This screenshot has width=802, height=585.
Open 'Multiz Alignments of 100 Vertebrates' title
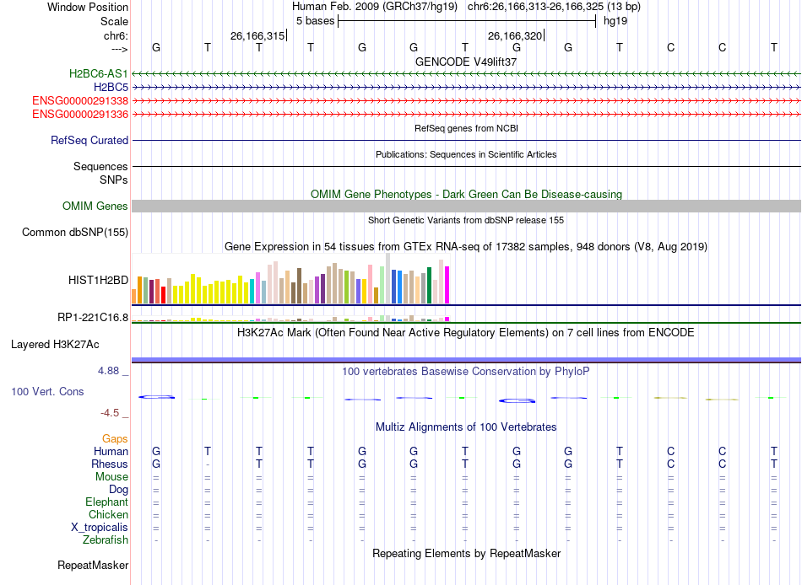[466, 427]
